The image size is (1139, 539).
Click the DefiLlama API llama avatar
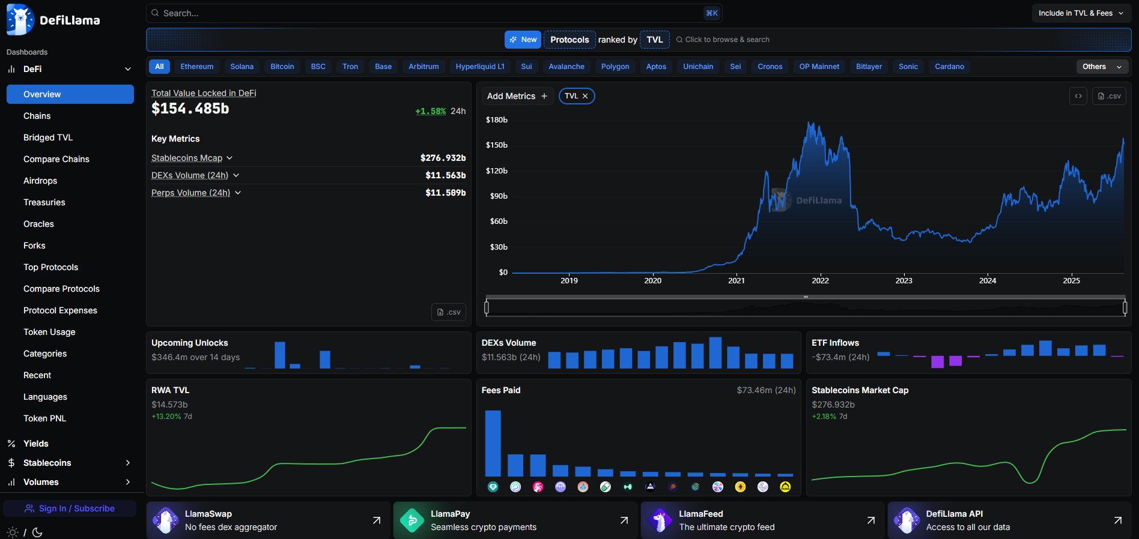[907, 520]
